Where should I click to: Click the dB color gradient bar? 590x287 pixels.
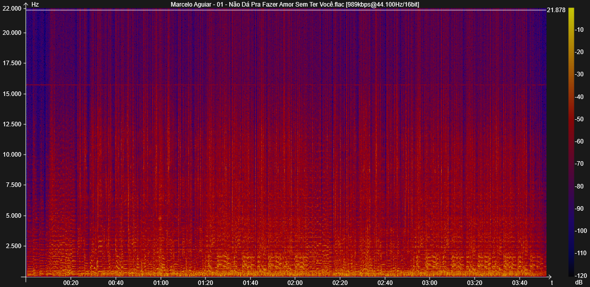pyautogui.click(x=571, y=142)
